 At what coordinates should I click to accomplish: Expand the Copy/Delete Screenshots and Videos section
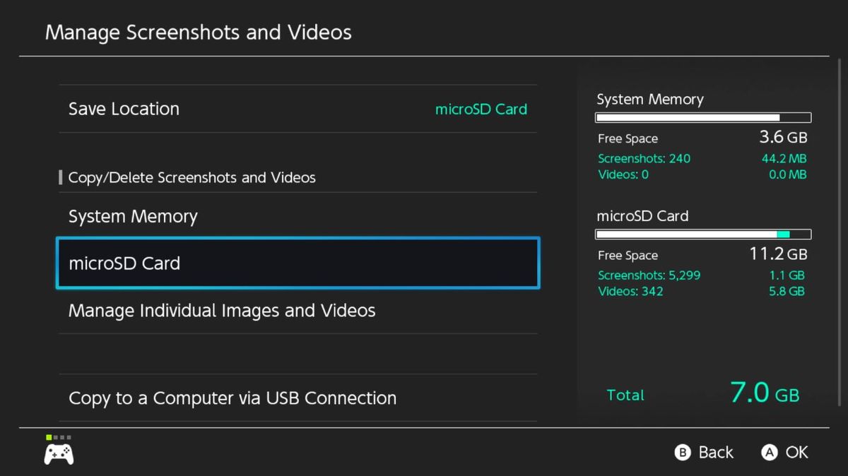pos(191,177)
